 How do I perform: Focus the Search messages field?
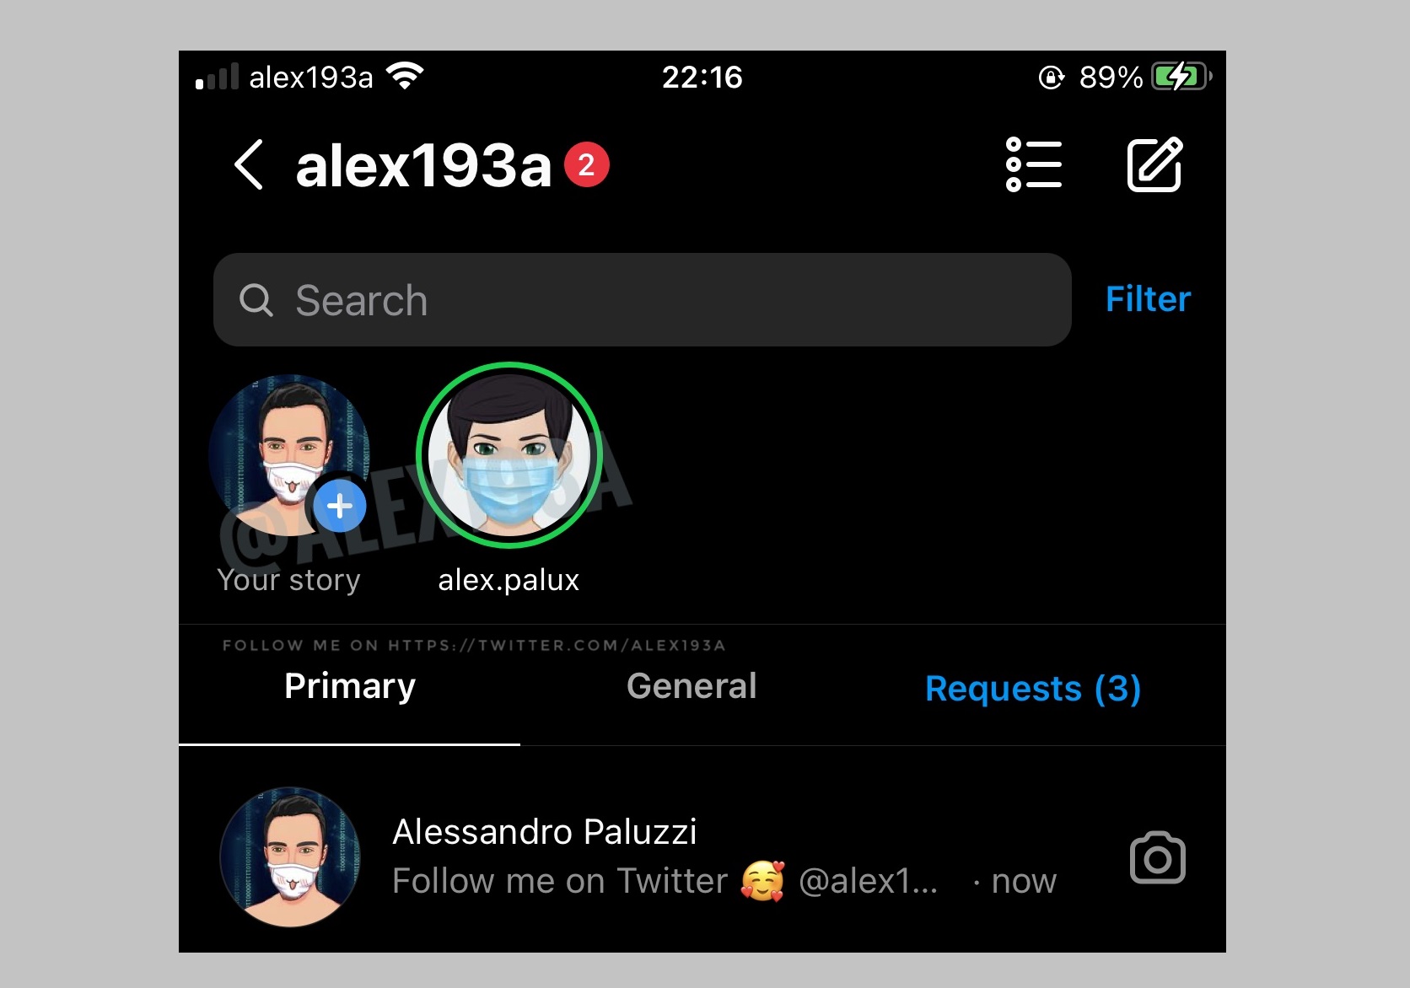click(x=643, y=300)
